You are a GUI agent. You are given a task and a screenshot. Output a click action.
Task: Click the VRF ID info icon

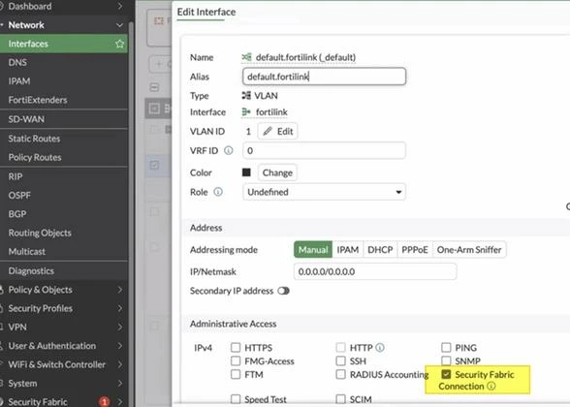229,150
